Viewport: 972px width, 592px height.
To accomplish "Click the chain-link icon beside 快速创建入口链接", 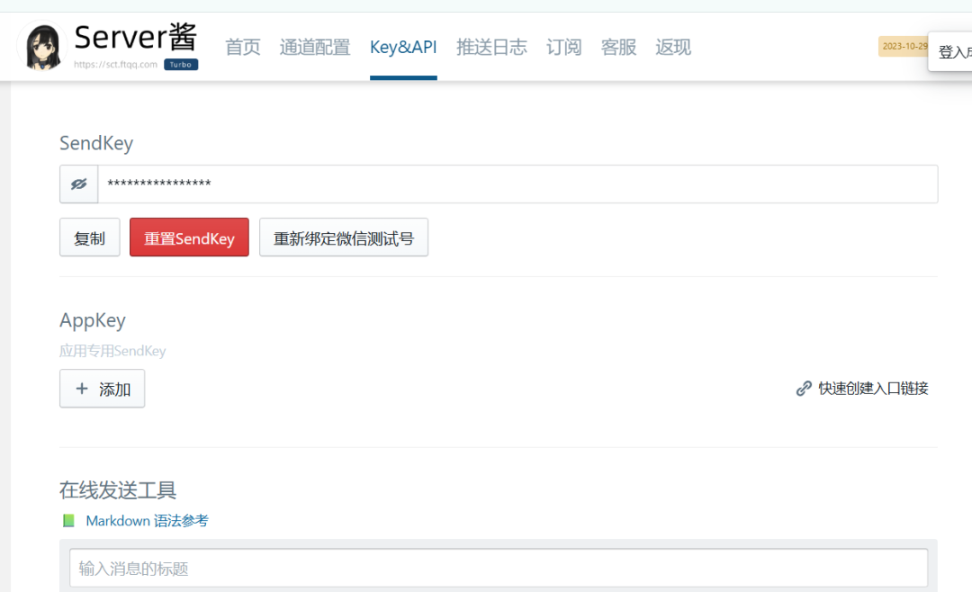I will click(804, 389).
